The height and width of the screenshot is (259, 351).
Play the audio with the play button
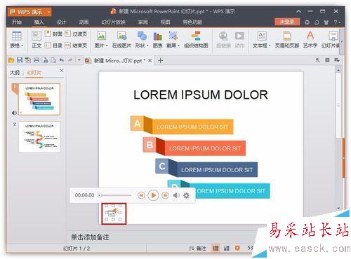[x=153, y=195]
